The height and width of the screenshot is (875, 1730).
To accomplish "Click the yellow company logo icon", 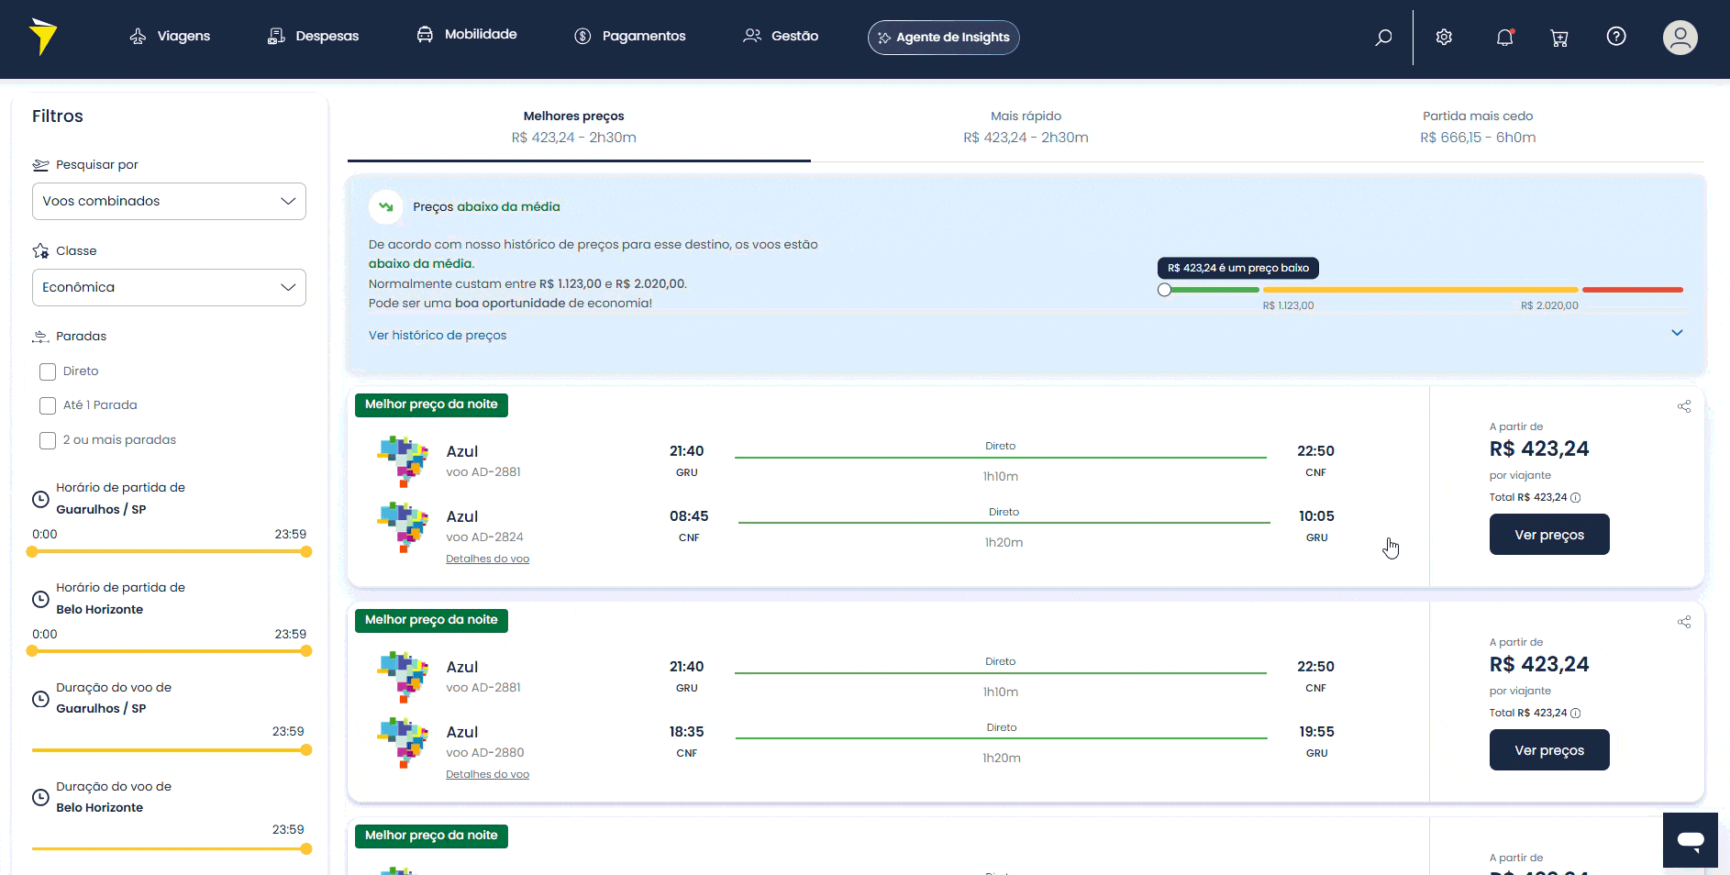I will click(42, 37).
